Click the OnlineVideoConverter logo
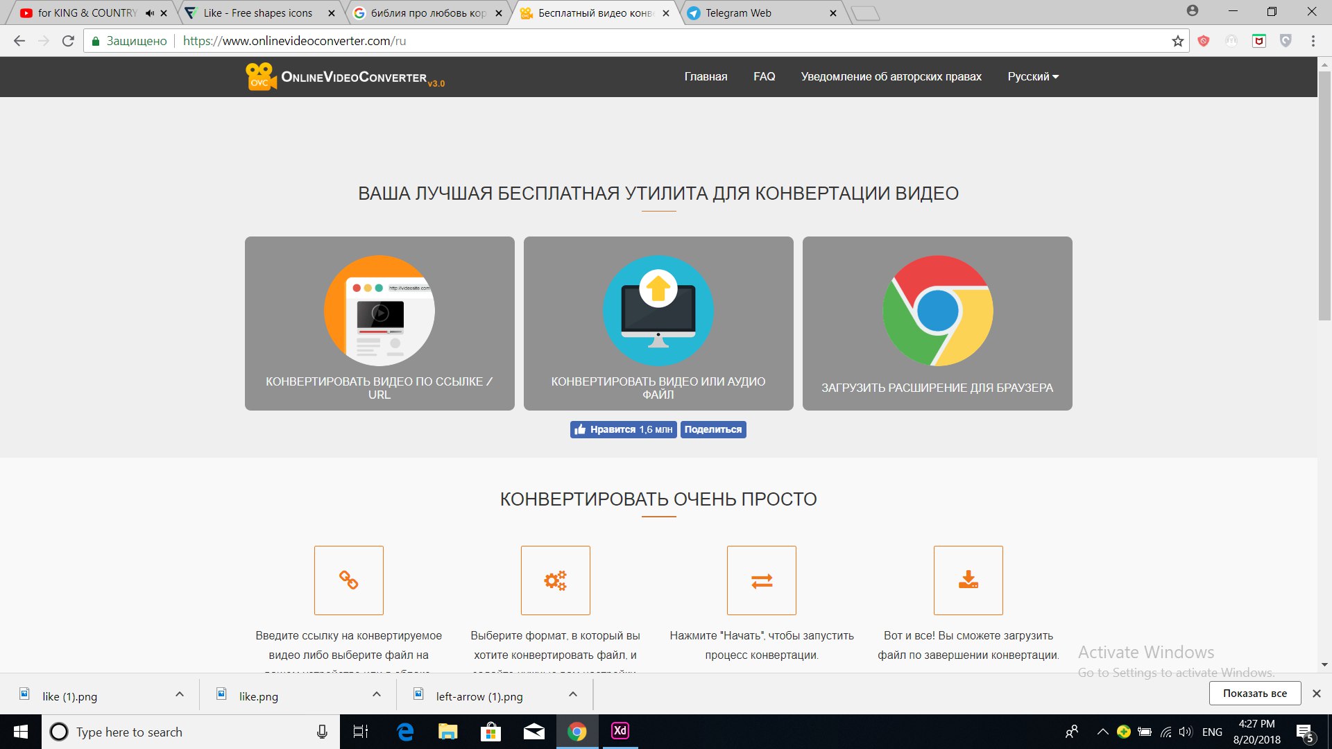The height and width of the screenshot is (749, 1332). point(345,77)
